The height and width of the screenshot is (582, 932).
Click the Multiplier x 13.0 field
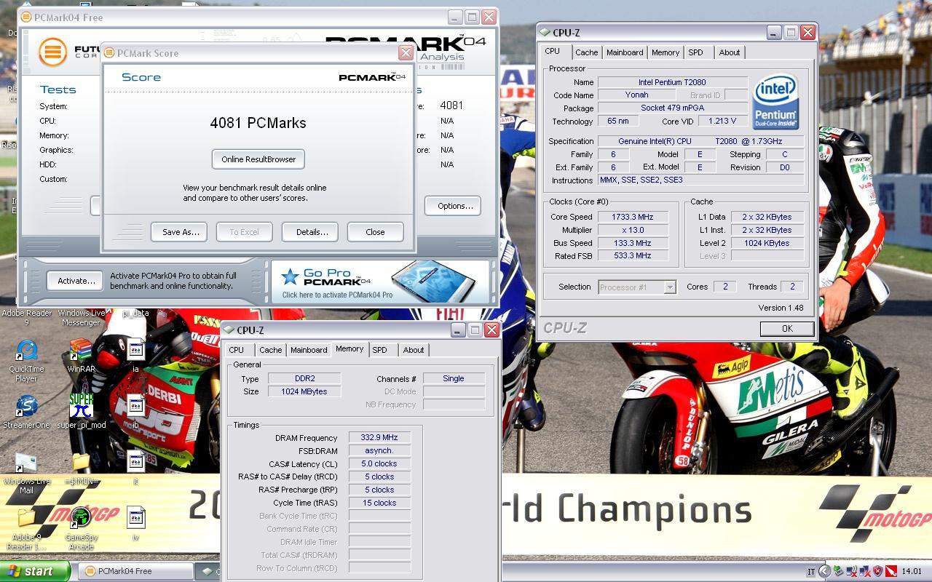click(632, 230)
